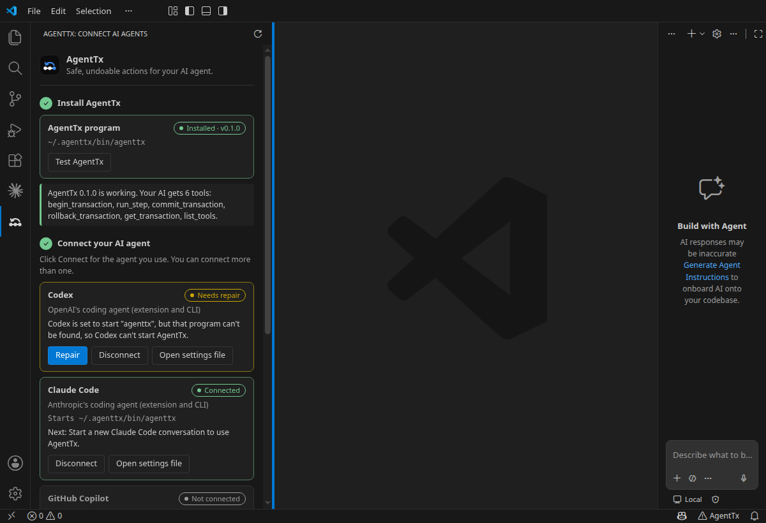Disconnect the Codex agent
The height and width of the screenshot is (523, 766).
pyautogui.click(x=119, y=355)
